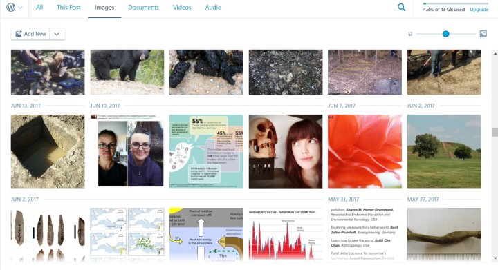
Task: Switch to the Documents tab
Action: pyautogui.click(x=144, y=8)
